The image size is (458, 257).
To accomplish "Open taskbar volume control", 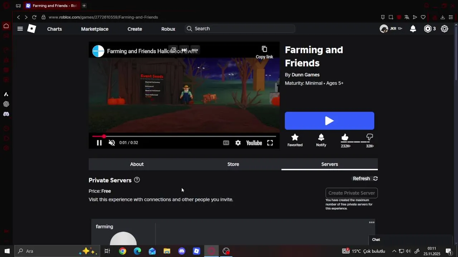I will tap(408, 251).
